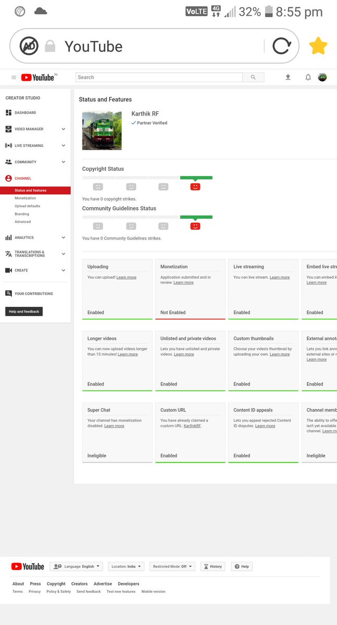
Task: Click the Your Contributions icon
Action: coord(8,294)
